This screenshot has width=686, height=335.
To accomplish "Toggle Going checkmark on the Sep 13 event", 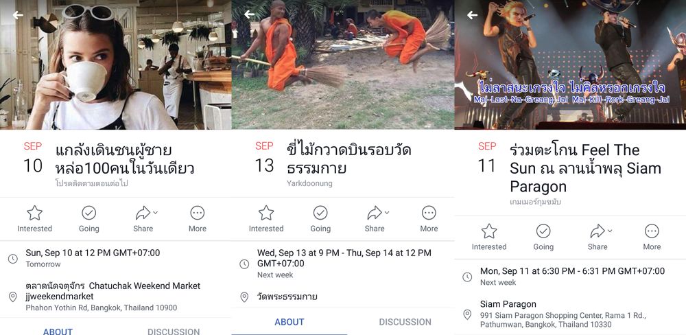I will click(x=320, y=219).
